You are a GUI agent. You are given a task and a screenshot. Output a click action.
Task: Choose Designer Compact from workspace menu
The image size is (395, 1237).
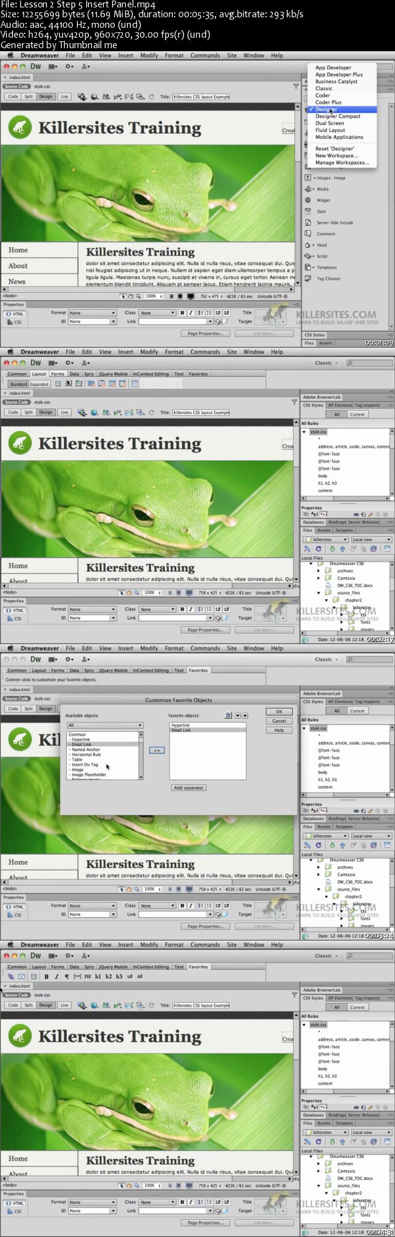(x=338, y=116)
